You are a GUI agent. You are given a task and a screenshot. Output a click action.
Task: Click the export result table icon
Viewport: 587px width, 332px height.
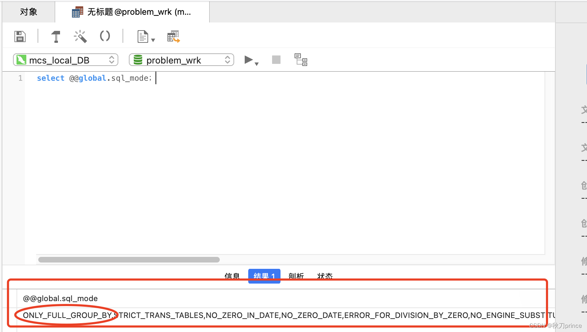[173, 36]
